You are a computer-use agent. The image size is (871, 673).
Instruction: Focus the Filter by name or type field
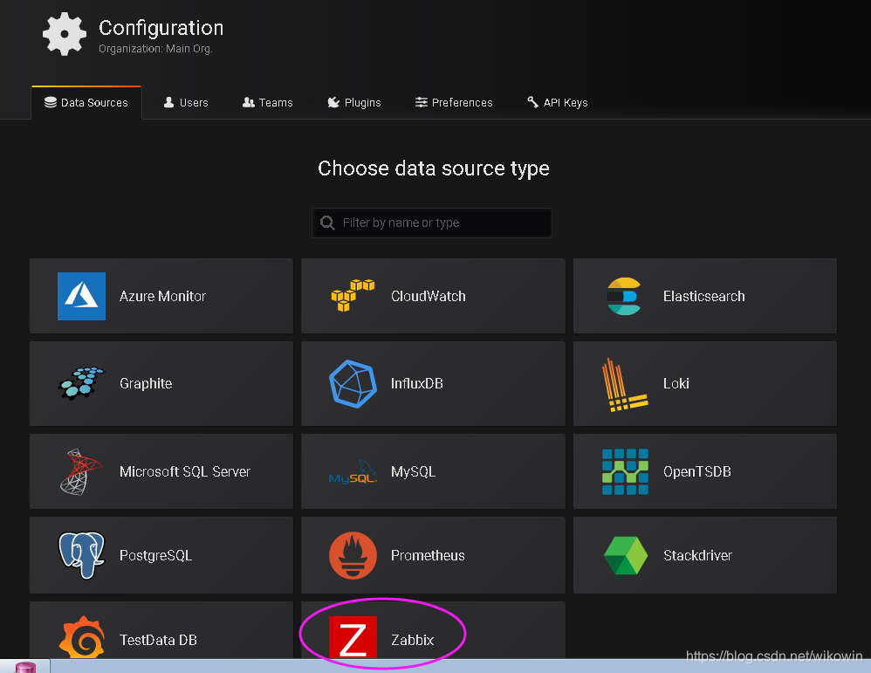coord(432,223)
